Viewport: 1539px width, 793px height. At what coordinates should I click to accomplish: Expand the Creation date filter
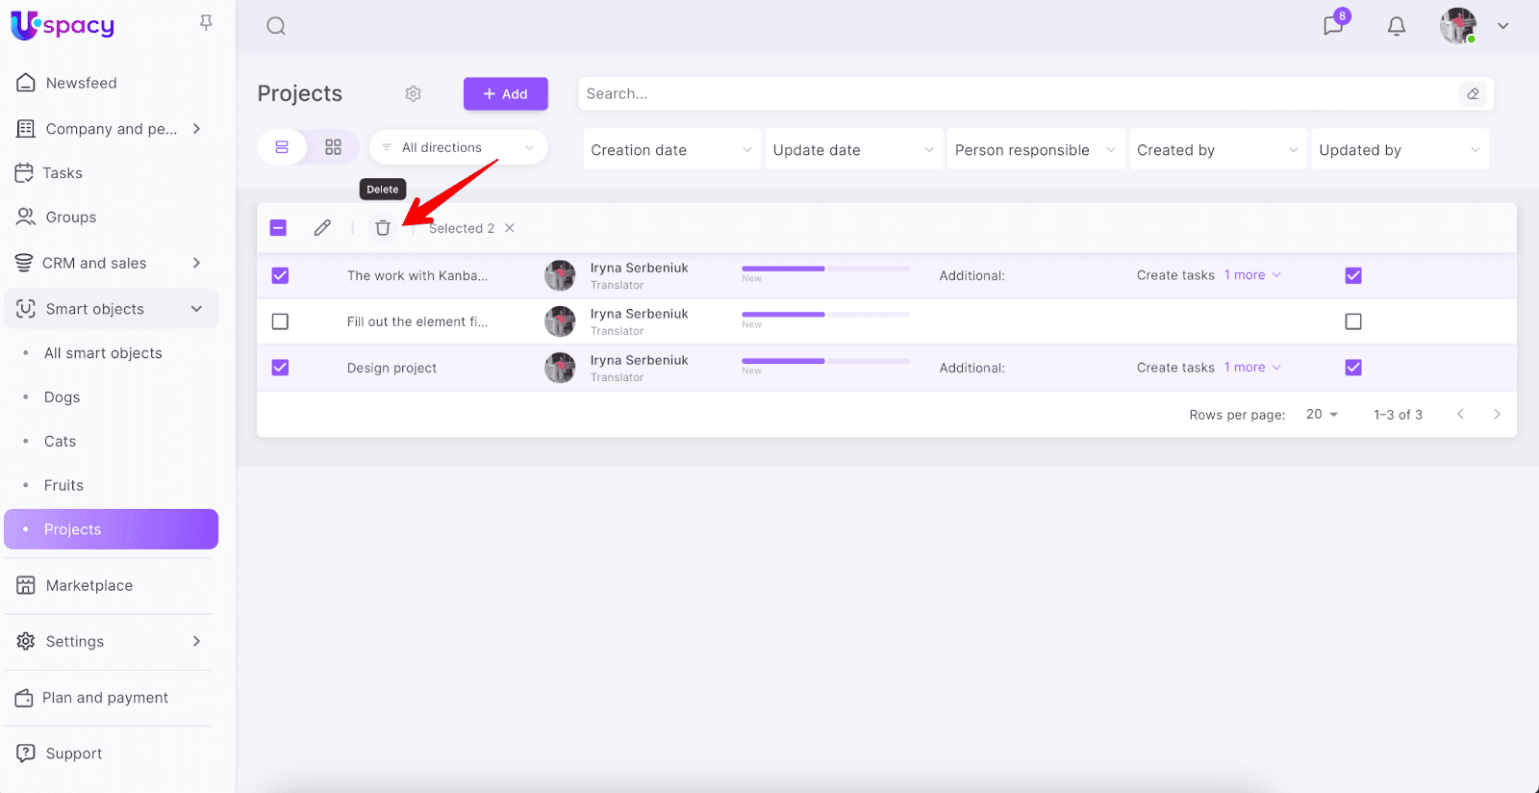click(671, 150)
